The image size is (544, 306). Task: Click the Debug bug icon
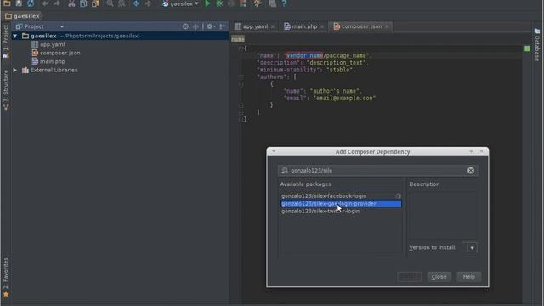219,3
